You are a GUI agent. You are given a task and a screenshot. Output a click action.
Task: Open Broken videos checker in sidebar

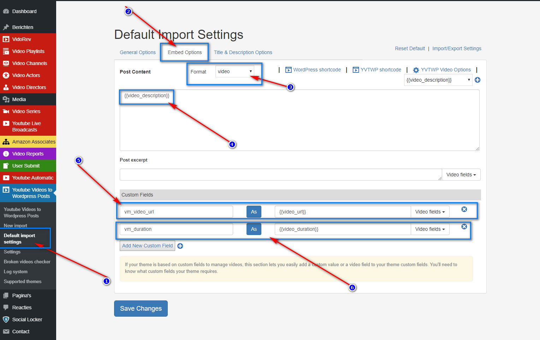[27, 262]
